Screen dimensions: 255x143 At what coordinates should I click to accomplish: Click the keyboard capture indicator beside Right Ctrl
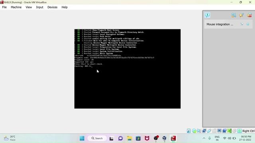pyautogui.click(x=239, y=131)
